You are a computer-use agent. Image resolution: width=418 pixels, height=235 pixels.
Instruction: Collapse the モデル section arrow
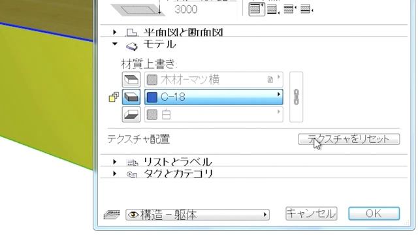click(x=115, y=44)
